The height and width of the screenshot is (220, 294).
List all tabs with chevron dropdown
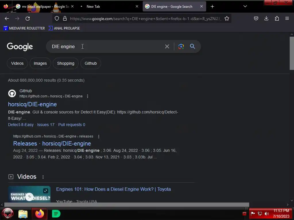coord(245,6)
